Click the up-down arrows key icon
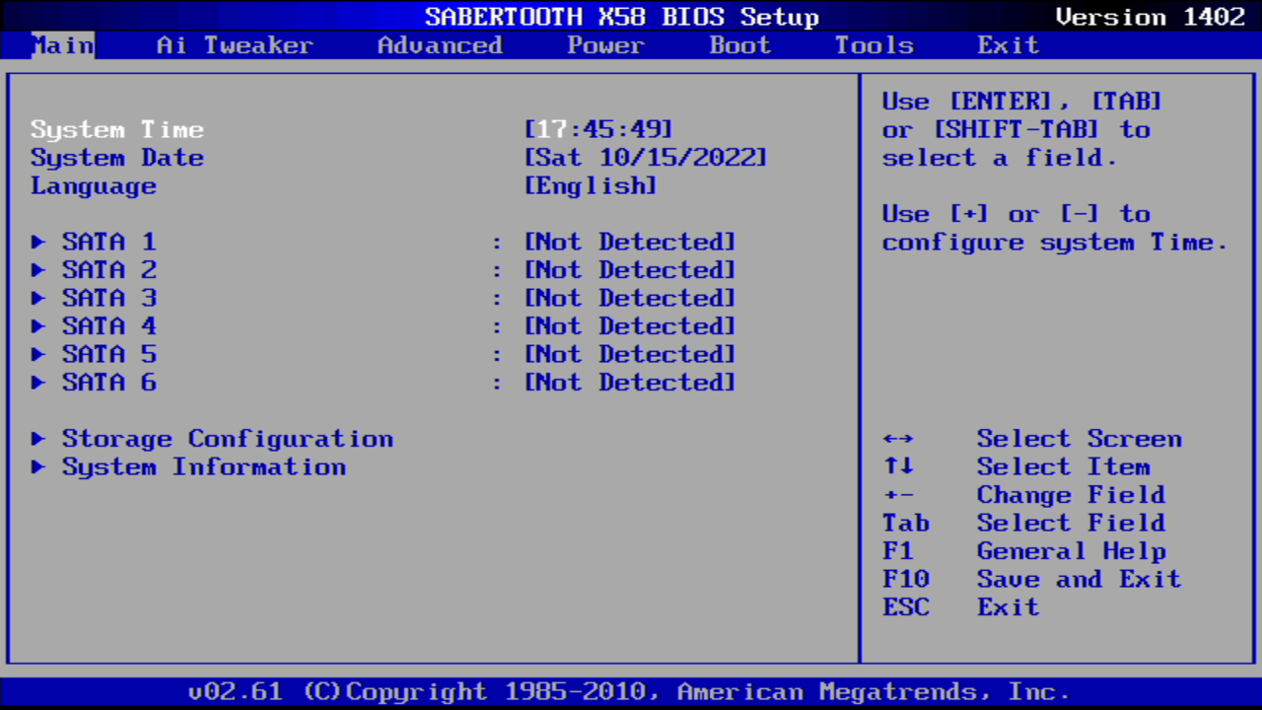Viewport: 1262px width, 710px height. pos(897,466)
